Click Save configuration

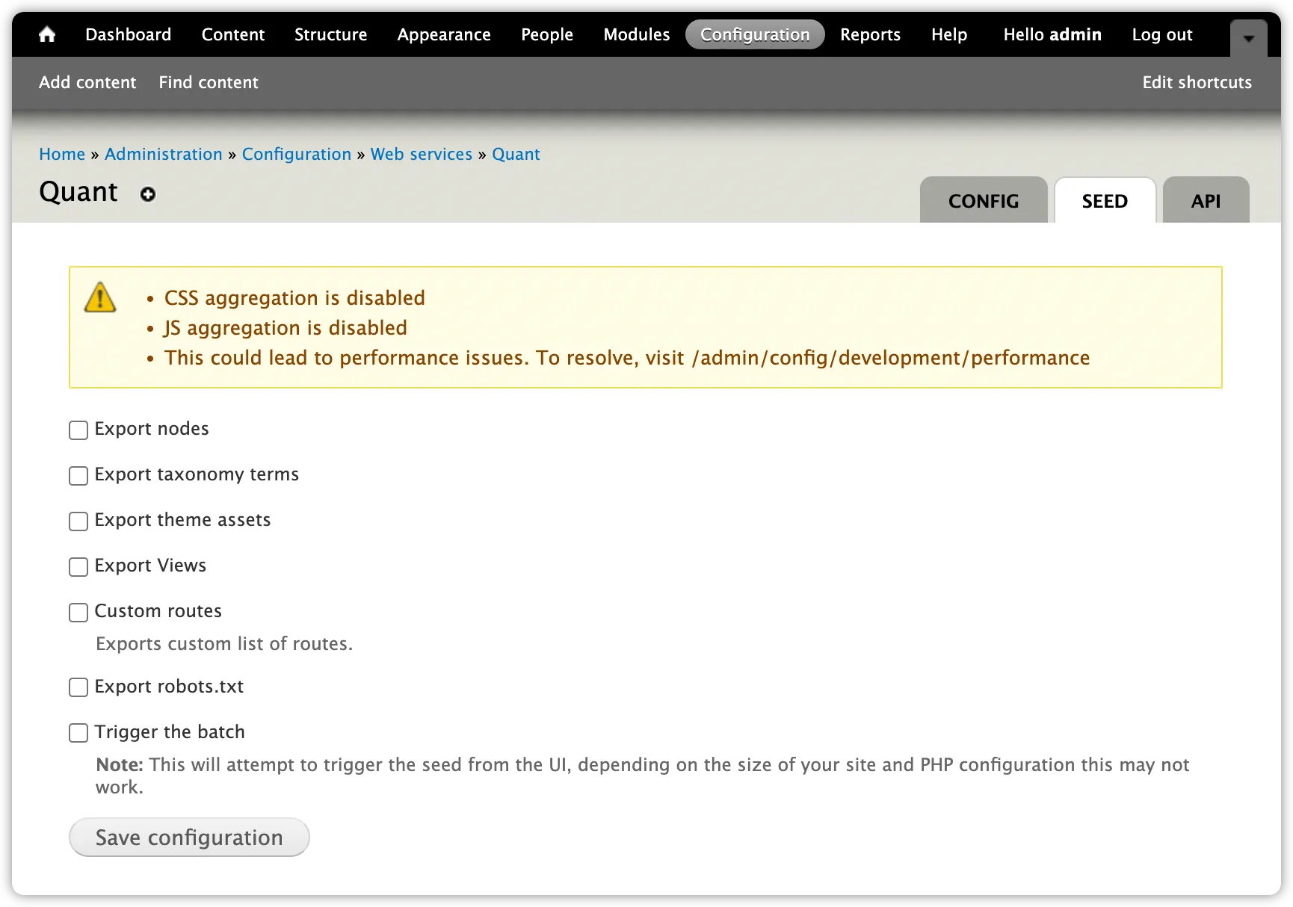(x=188, y=838)
